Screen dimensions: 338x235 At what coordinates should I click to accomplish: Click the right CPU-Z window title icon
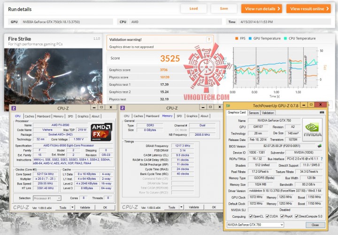[x=123, y=108]
